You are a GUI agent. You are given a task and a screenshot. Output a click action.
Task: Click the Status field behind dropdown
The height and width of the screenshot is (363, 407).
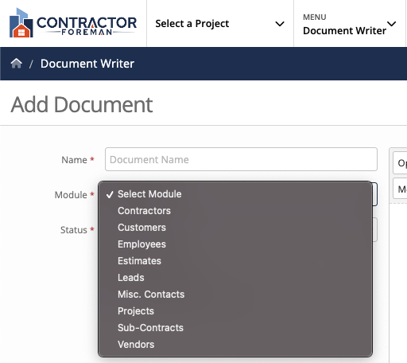[x=374, y=230]
